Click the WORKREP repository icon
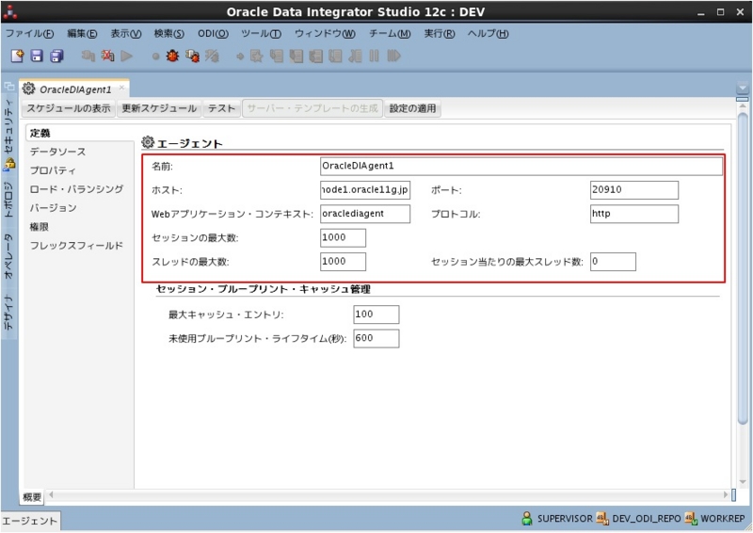Image resolution: width=753 pixels, height=533 pixels. (691, 518)
